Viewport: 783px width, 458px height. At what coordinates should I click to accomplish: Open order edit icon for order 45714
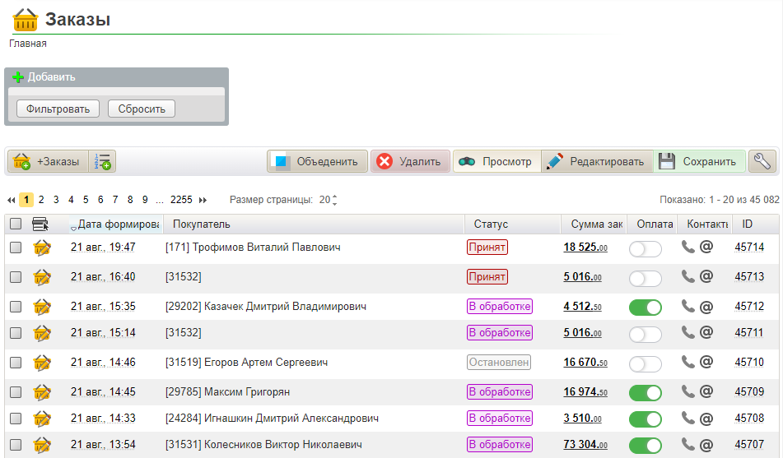click(42, 248)
